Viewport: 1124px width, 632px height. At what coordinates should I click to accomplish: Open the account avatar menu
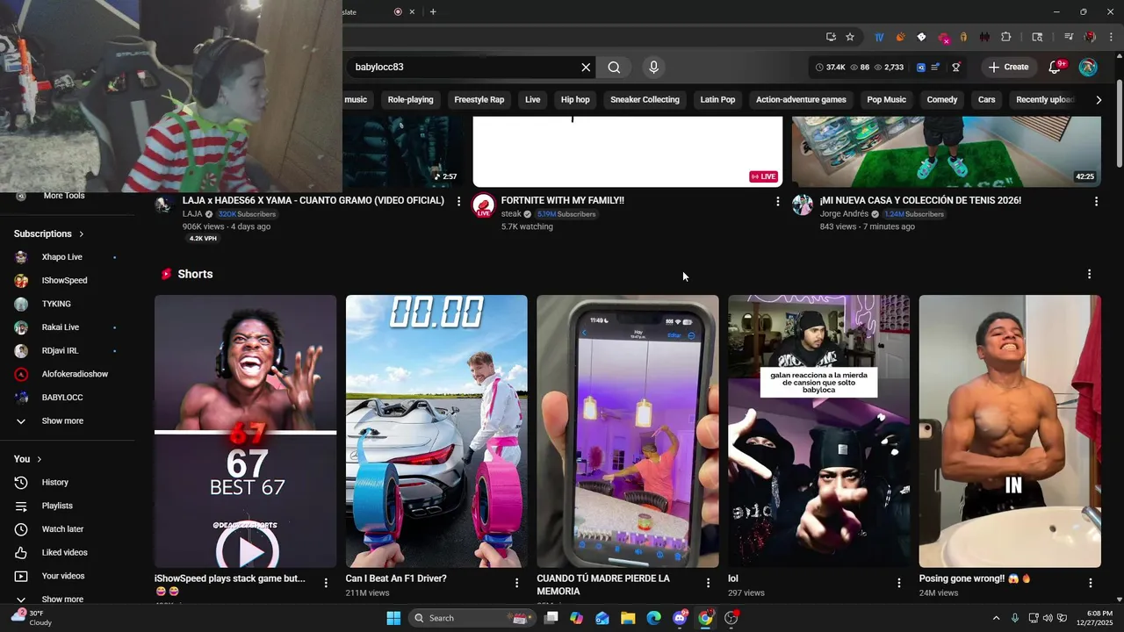1088,68
